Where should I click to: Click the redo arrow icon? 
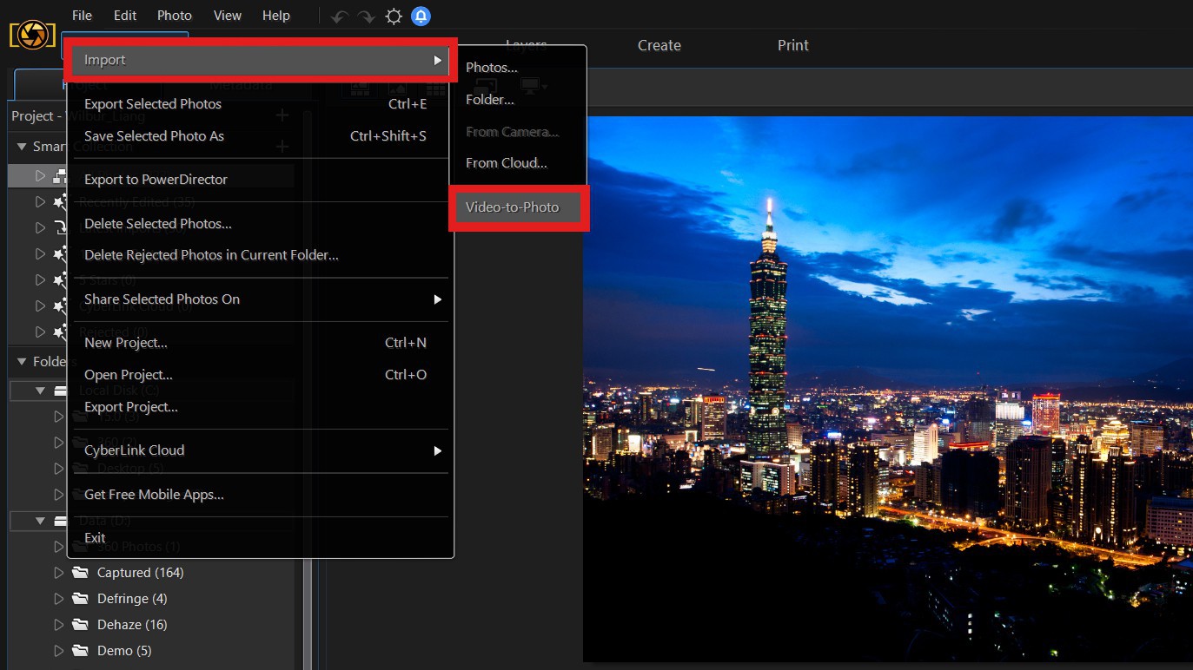pyautogui.click(x=366, y=16)
